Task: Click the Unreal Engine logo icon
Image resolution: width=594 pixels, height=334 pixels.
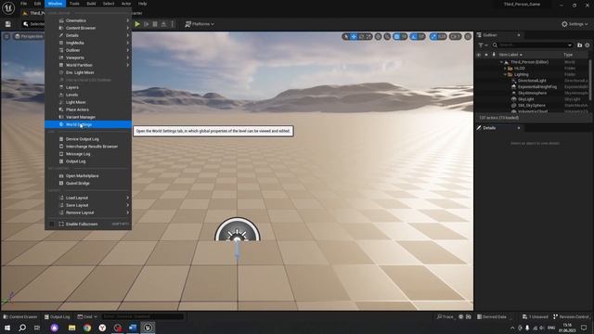Action: 8,7
